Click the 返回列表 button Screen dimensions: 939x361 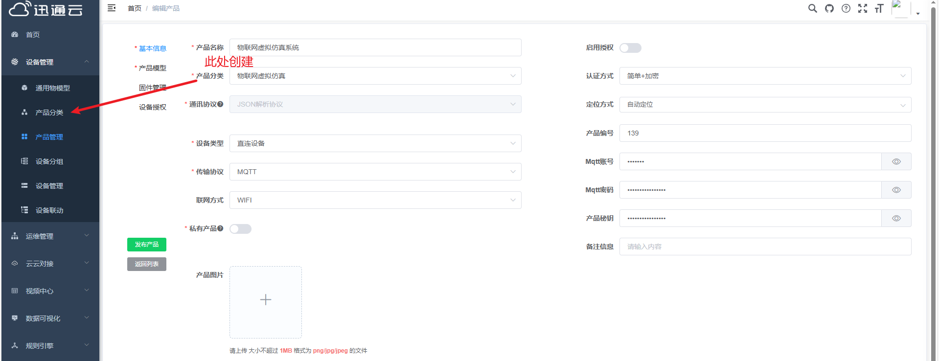pyautogui.click(x=146, y=264)
